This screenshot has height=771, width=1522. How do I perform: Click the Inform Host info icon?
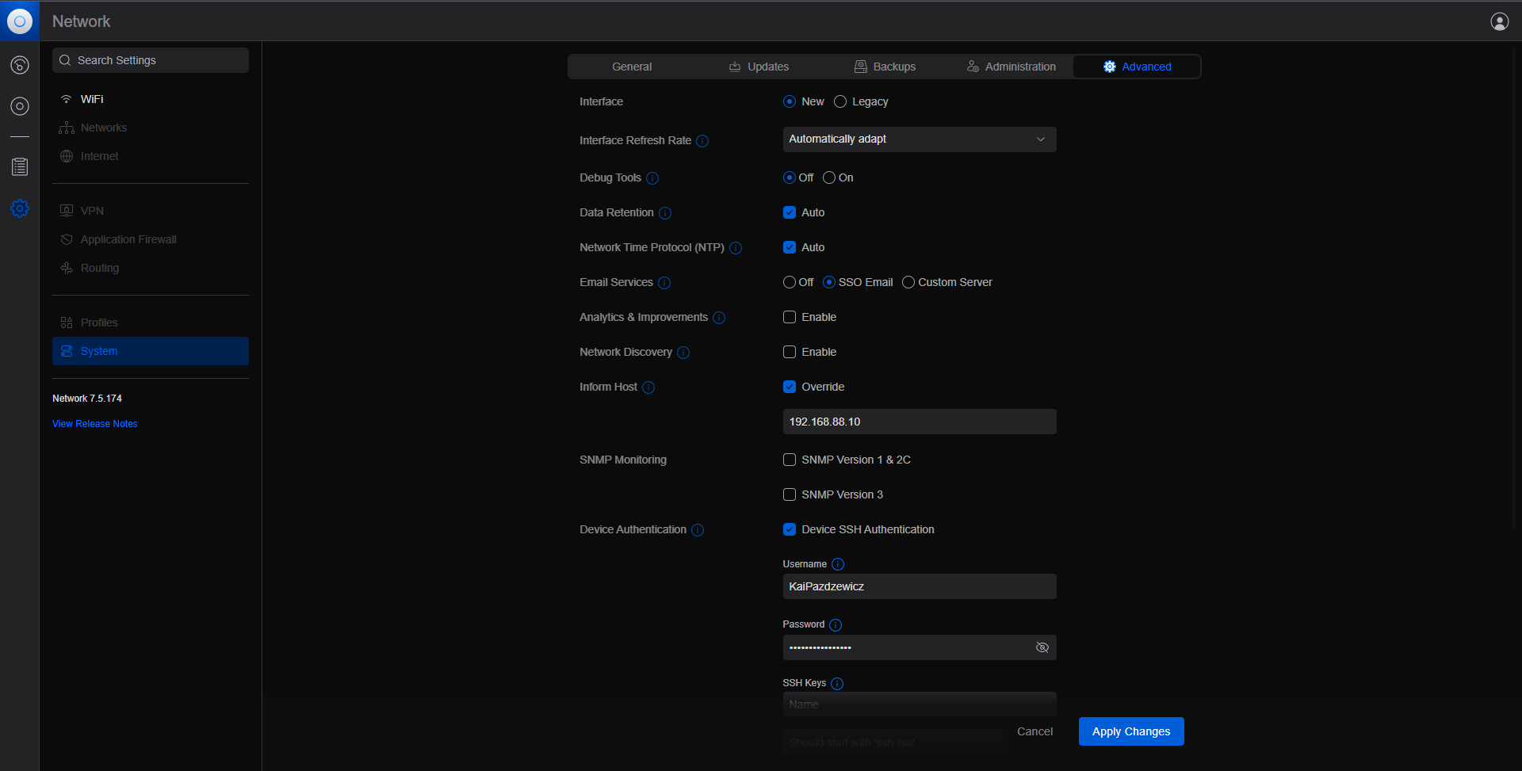click(x=648, y=387)
